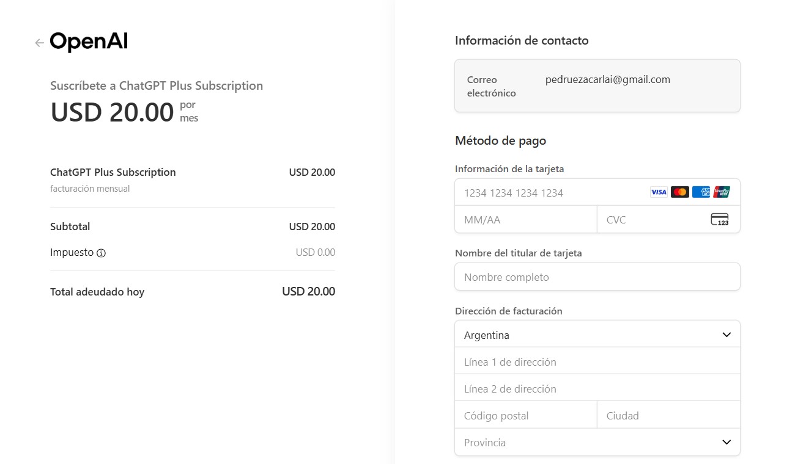Click the OpenAI logo
Image resolution: width=795 pixels, height=464 pixels.
89,42
